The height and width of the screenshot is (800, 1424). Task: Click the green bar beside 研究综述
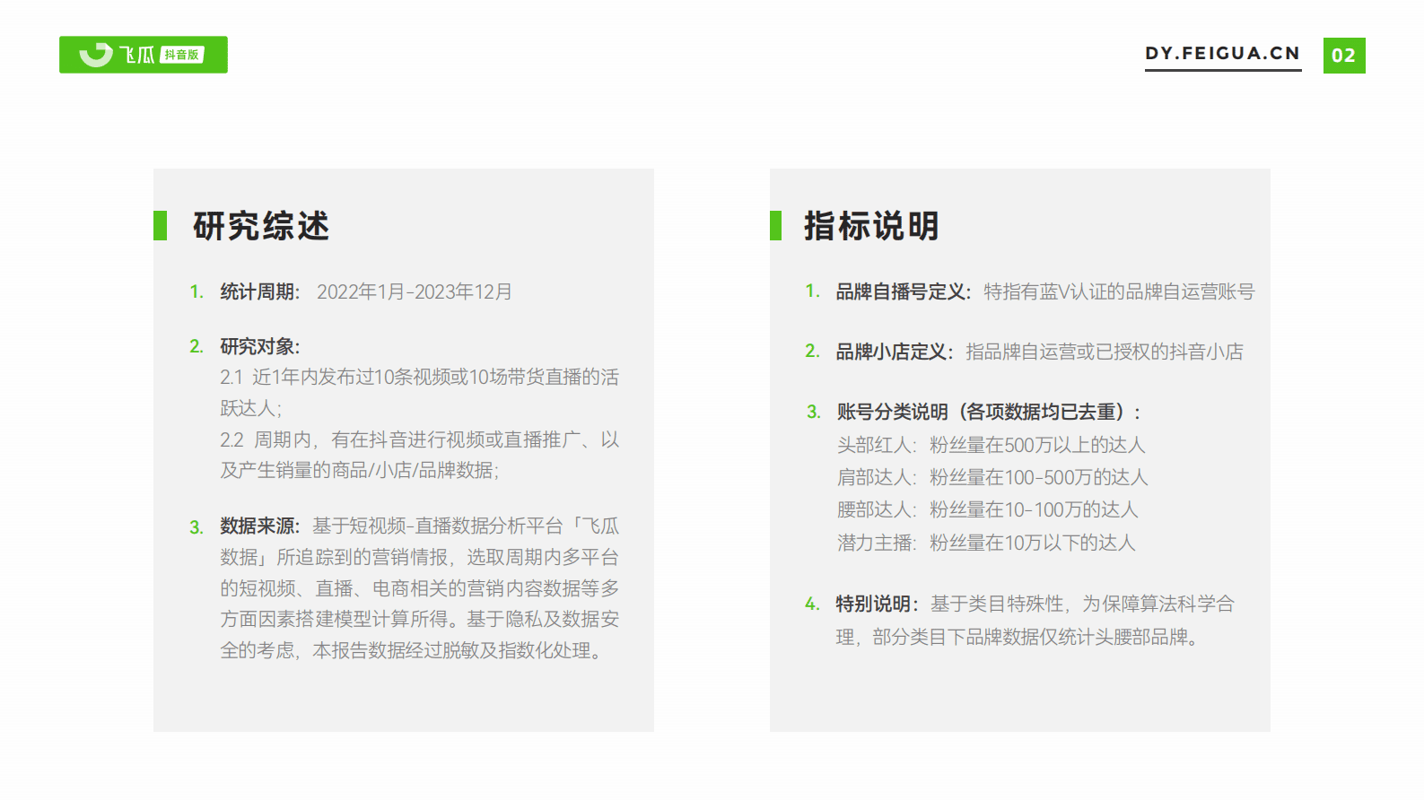pos(160,226)
